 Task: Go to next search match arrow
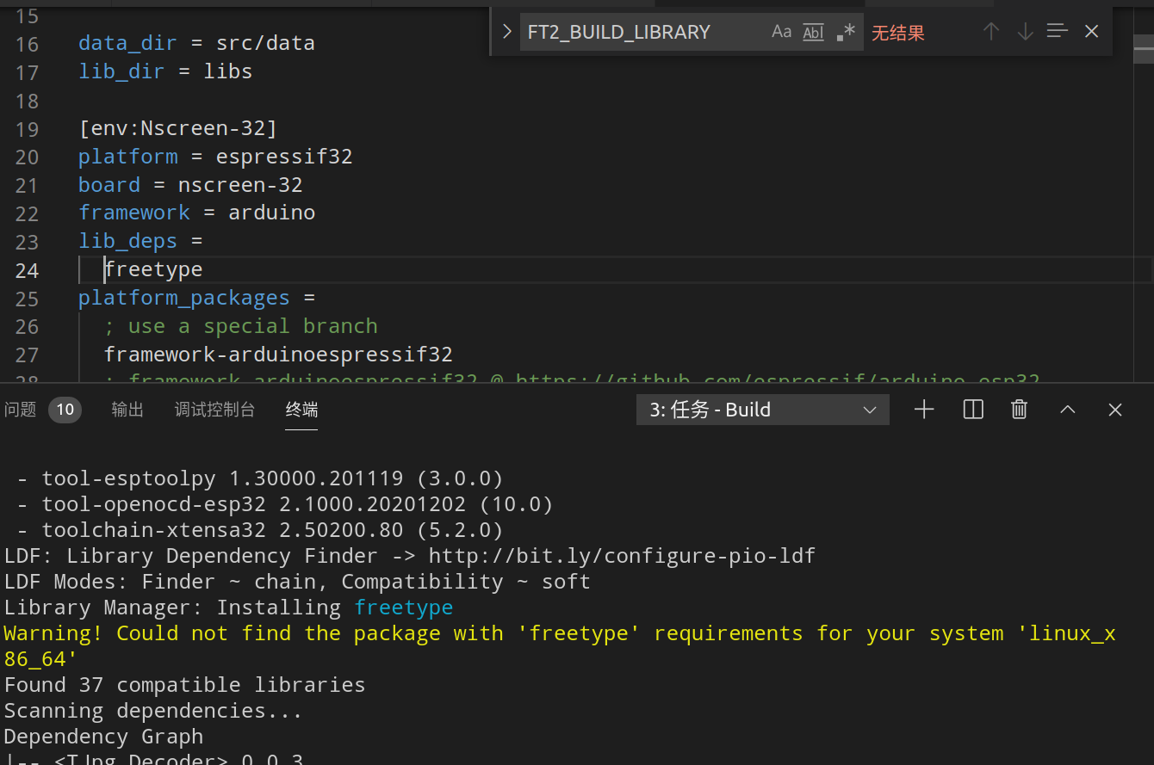click(x=1025, y=32)
